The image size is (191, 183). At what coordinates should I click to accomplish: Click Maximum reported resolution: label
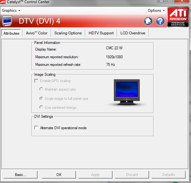point(57,57)
